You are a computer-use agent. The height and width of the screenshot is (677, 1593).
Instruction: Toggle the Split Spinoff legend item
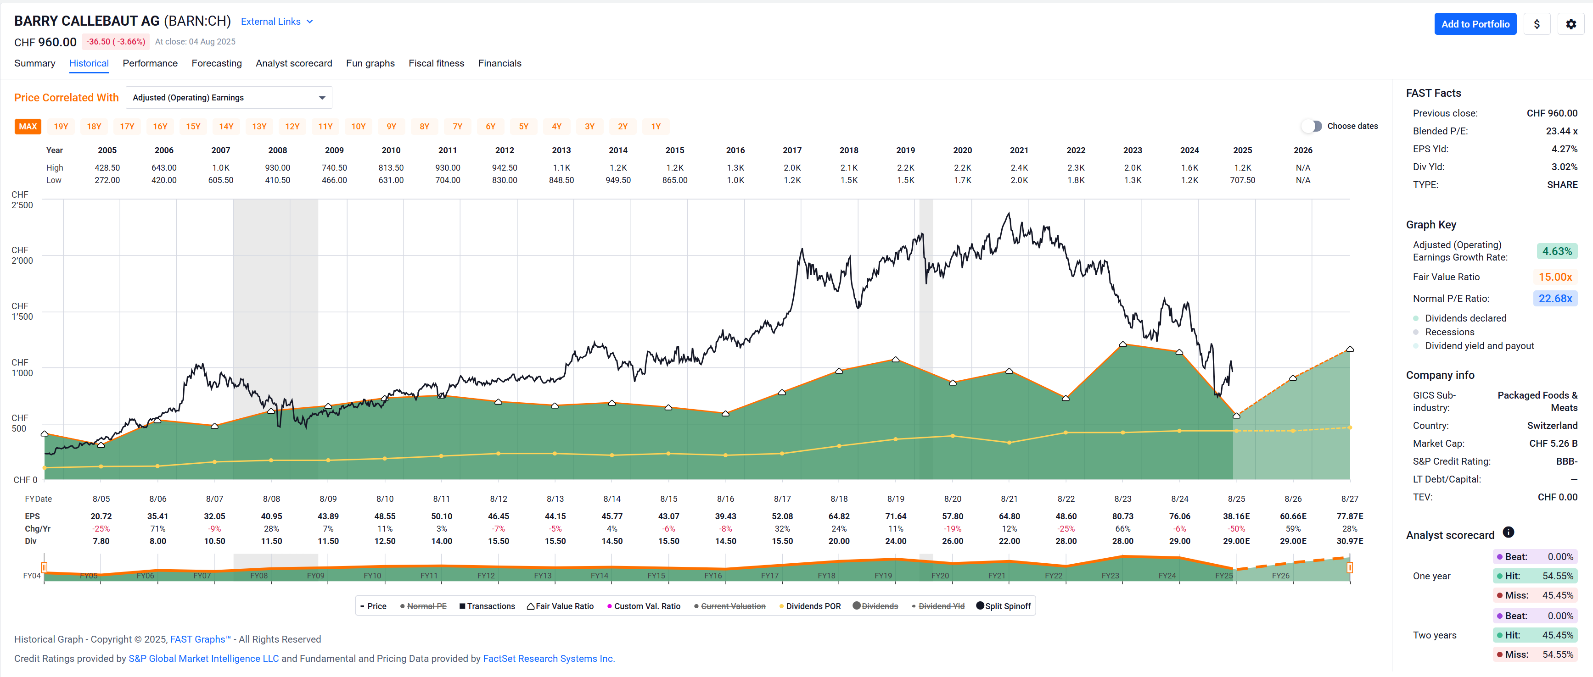pos(1003,606)
